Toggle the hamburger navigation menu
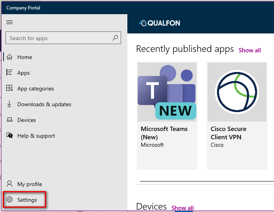274x212 pixels. 9,22
